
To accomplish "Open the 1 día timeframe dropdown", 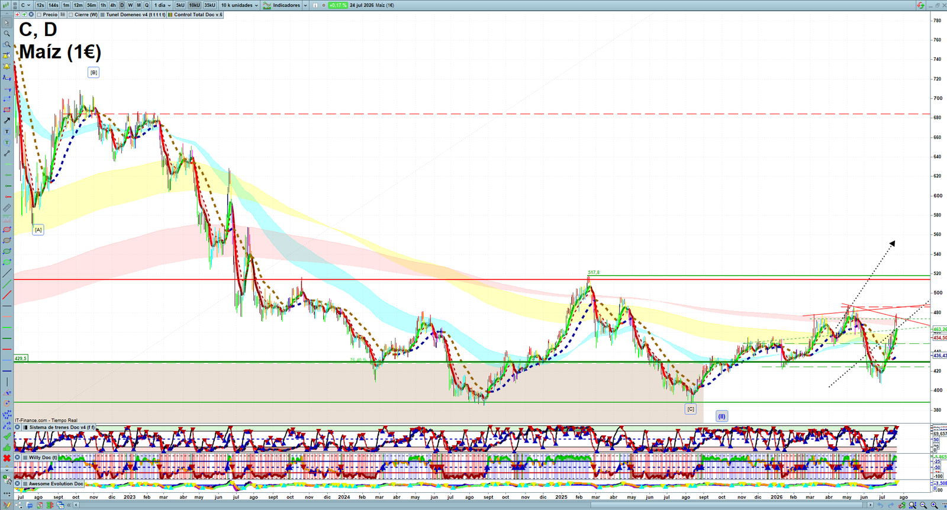I will coord(163,5).
